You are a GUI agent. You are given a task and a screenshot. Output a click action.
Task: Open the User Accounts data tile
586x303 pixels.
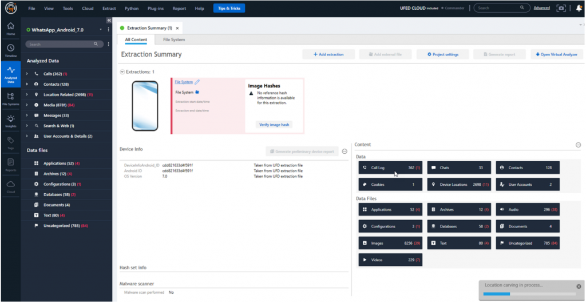[x=528, y=184]
